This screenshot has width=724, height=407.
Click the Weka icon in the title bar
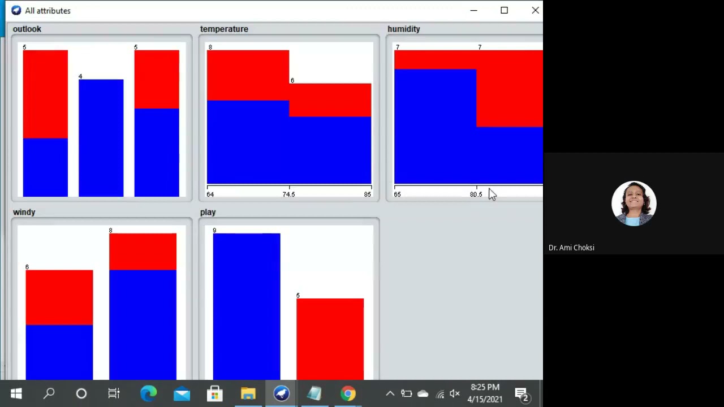(16, 10)
